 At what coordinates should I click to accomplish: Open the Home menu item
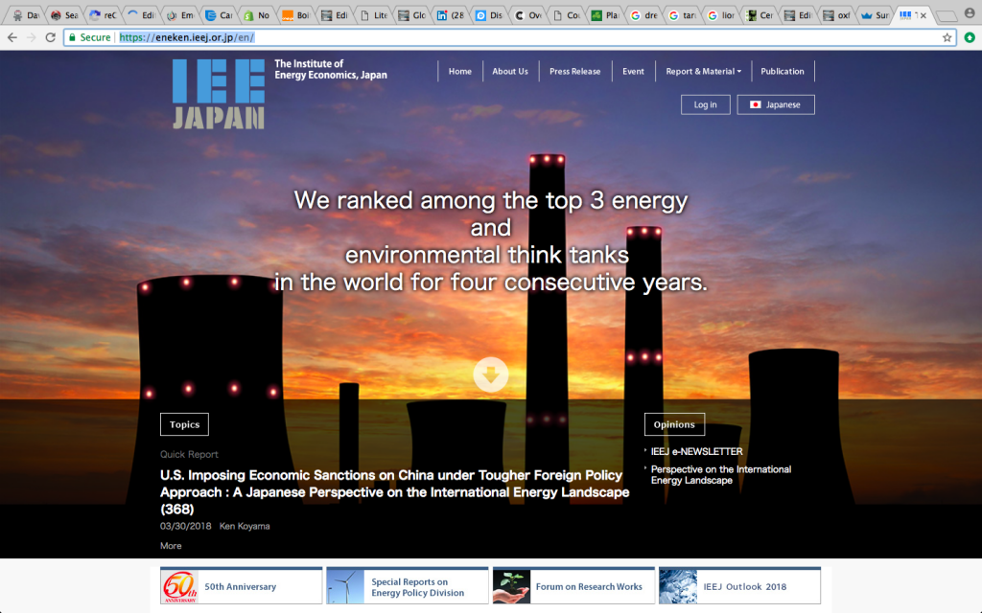coord(460,72)
